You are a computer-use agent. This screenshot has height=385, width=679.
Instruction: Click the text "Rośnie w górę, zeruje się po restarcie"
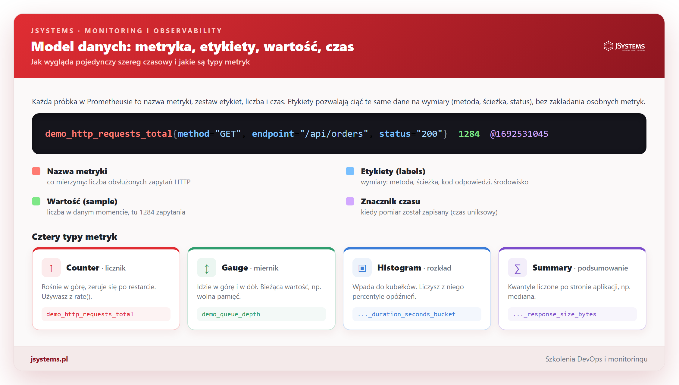point(99,287)
